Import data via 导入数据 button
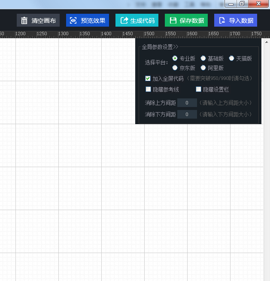Image resolution: width=270 pixels, height=281 pixels. coord(236,20)
